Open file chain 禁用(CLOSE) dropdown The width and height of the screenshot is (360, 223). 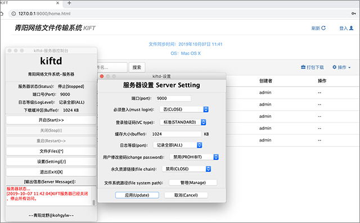[186, 169]
